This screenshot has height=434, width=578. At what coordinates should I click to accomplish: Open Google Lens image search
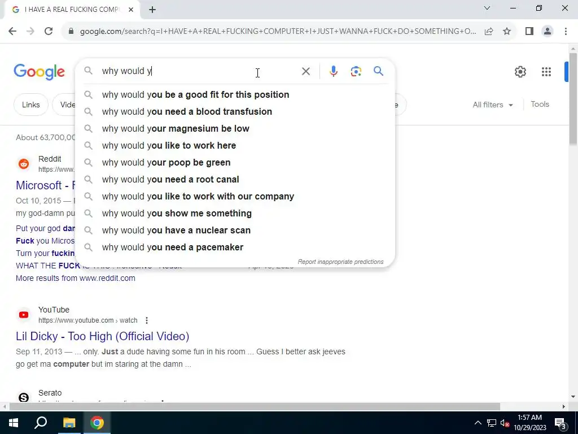(356, 71)
